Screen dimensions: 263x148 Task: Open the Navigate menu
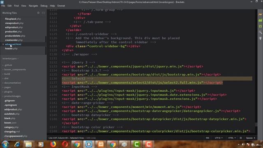[33, 6]
